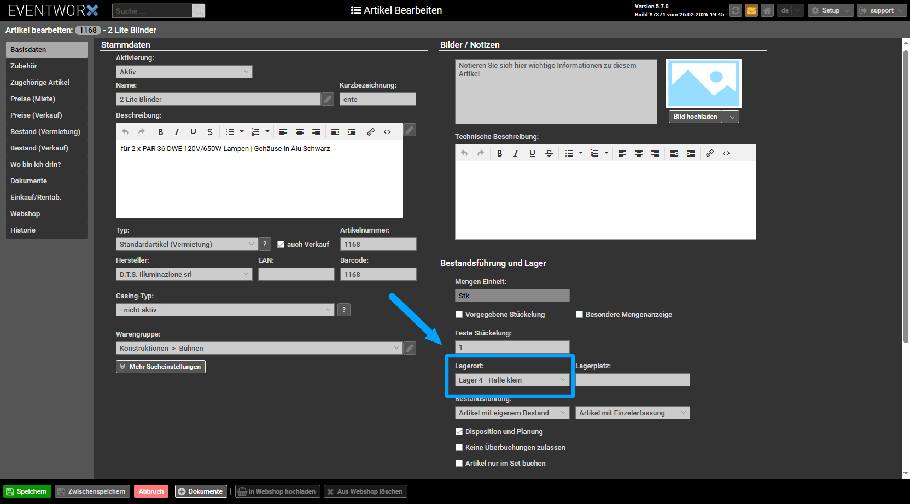Open 'Preise (Miete)' sidebar tab
The image size is (910, 504).
click(x=33, y=99)
